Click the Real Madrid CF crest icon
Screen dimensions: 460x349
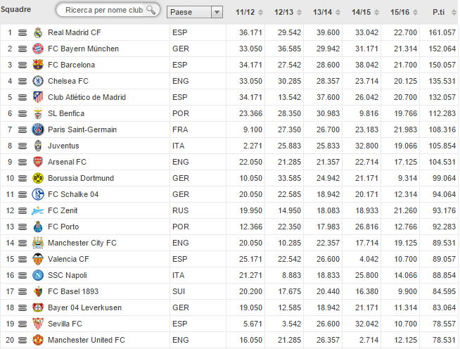point(37,32)
